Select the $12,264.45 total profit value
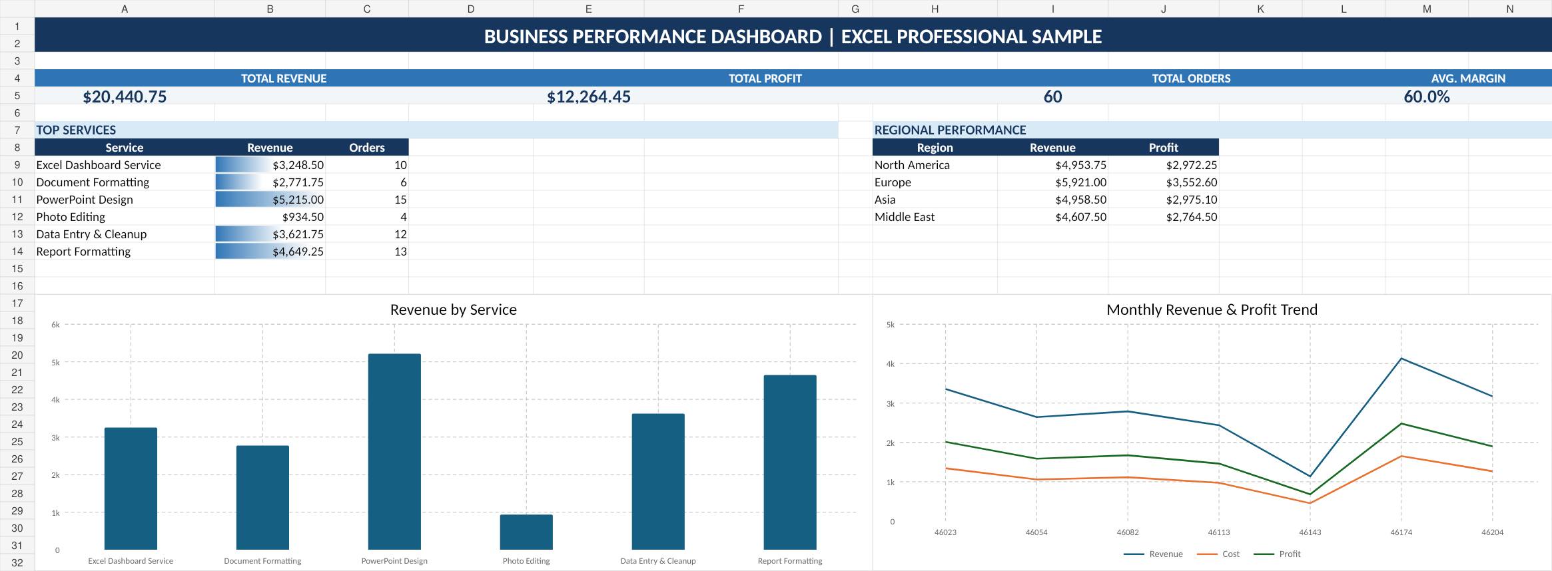The height and width of the screenshot is (571, 1552). 589,96
